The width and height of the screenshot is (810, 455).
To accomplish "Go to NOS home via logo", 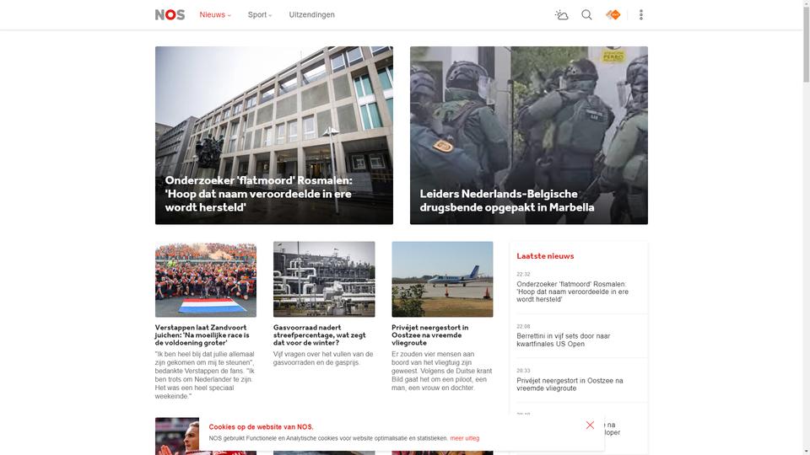I will point(170,15).
